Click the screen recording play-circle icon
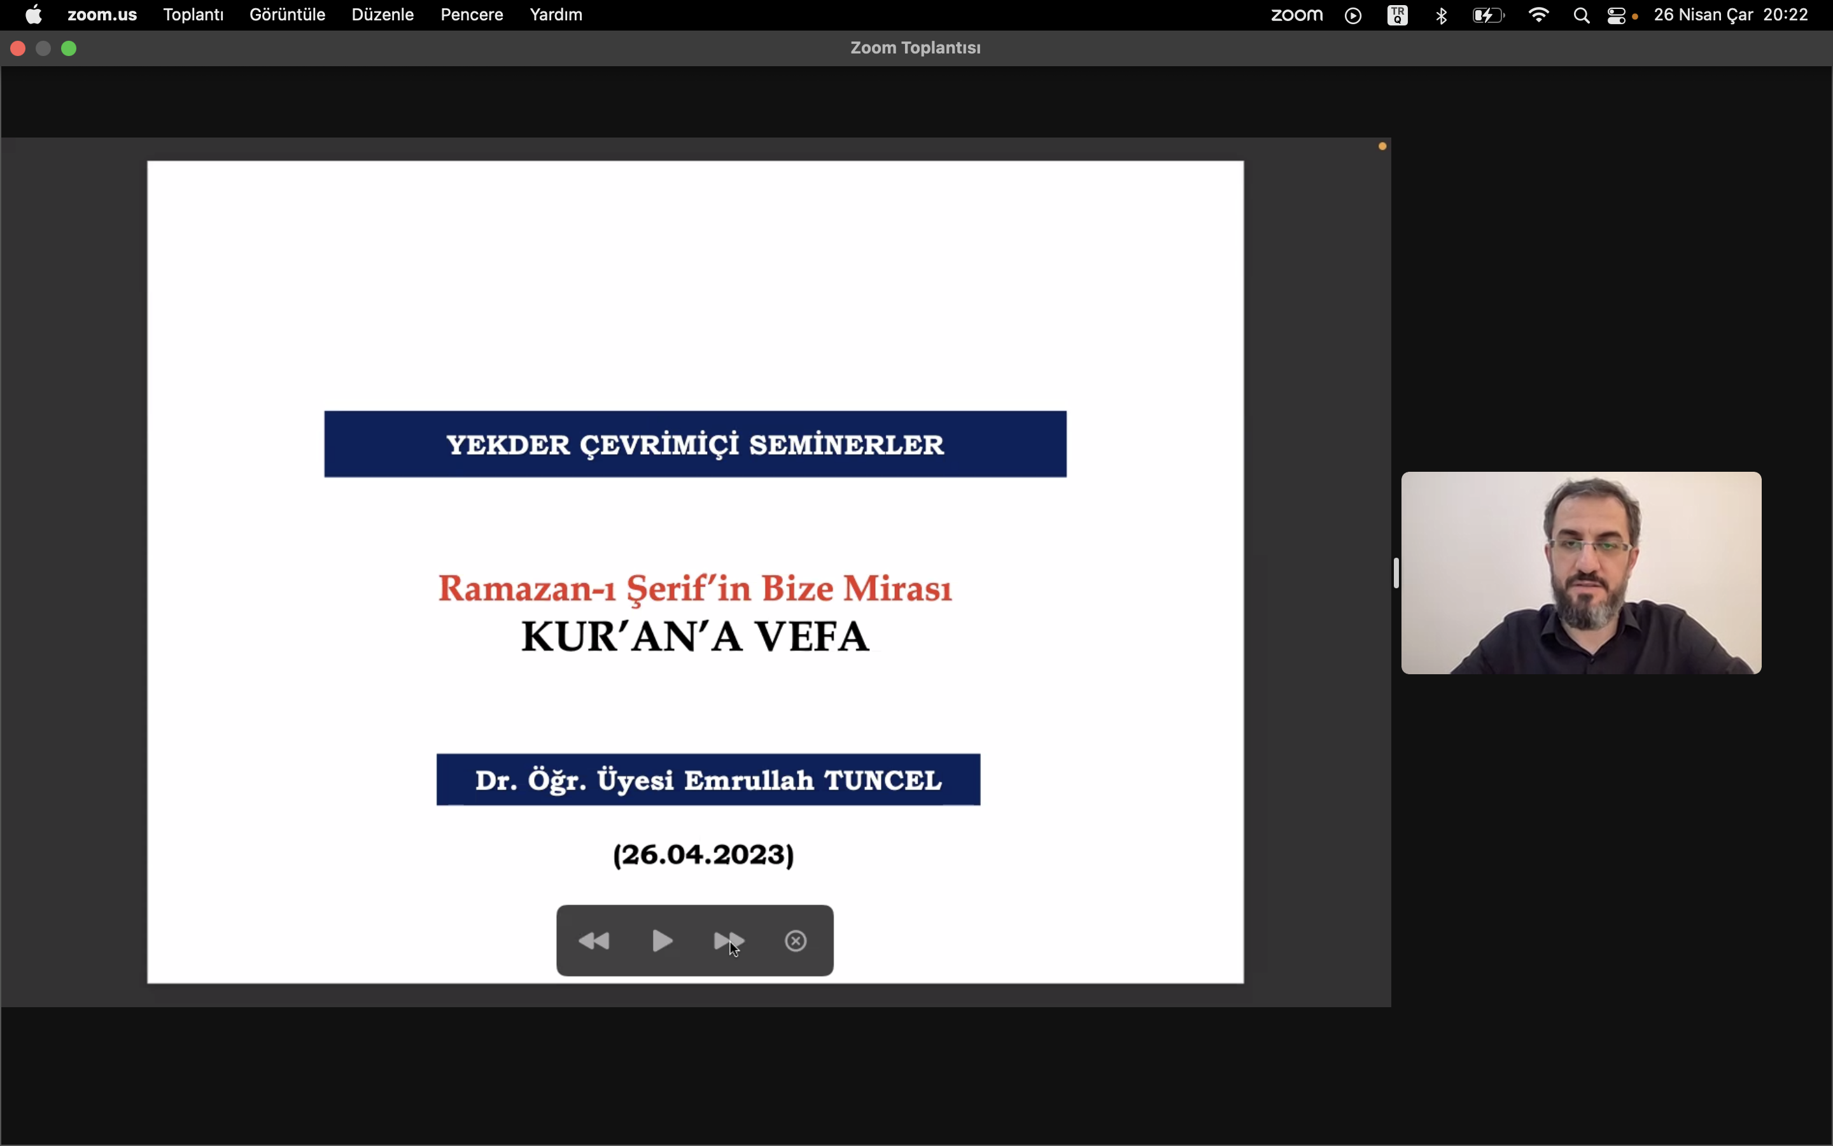Screen dimensions: 1833x1146 1354,16
